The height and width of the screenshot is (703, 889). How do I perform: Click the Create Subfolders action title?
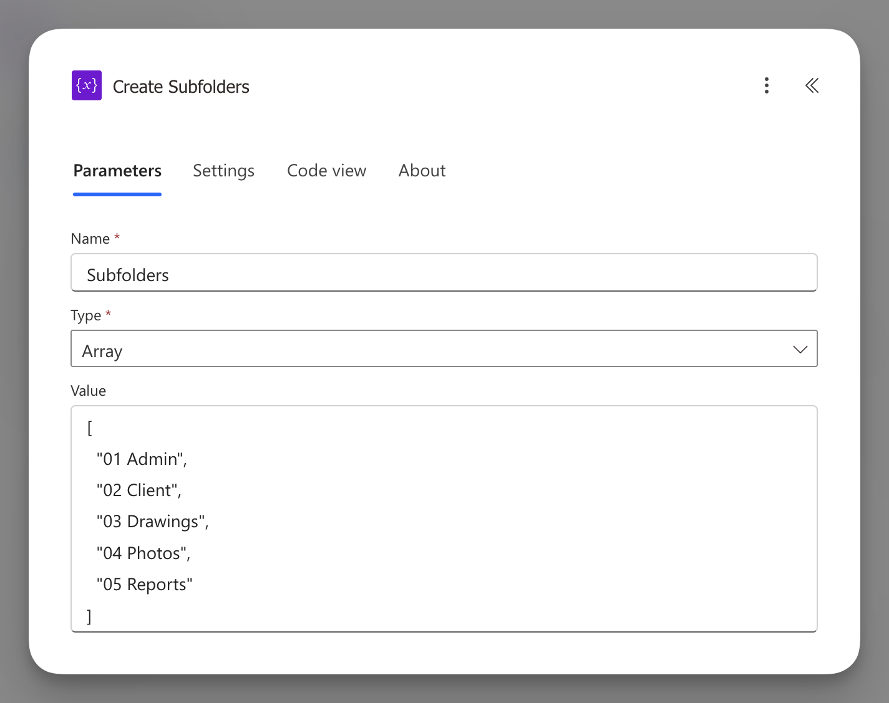181,87
